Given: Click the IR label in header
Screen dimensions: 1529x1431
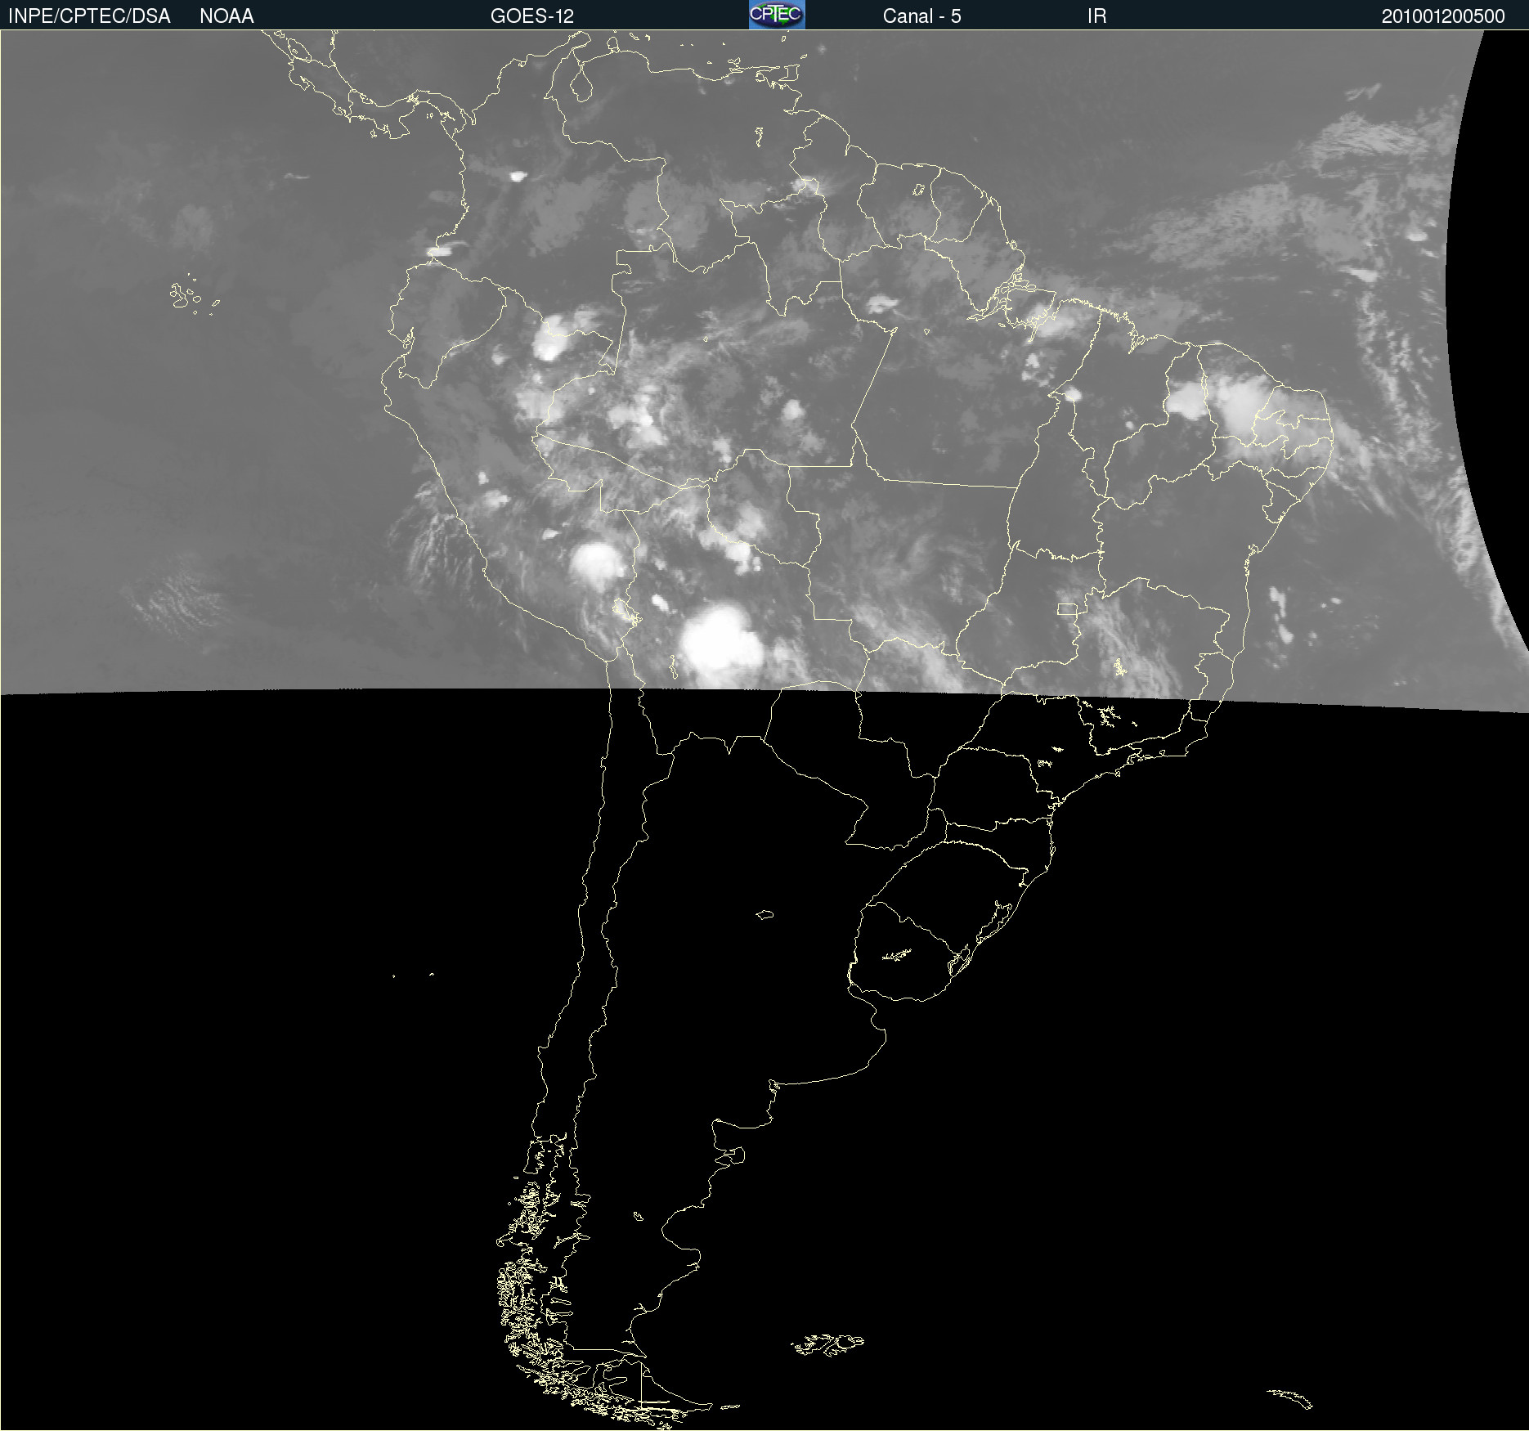Looking at the screenshot, I should [x=1096, y=16].
